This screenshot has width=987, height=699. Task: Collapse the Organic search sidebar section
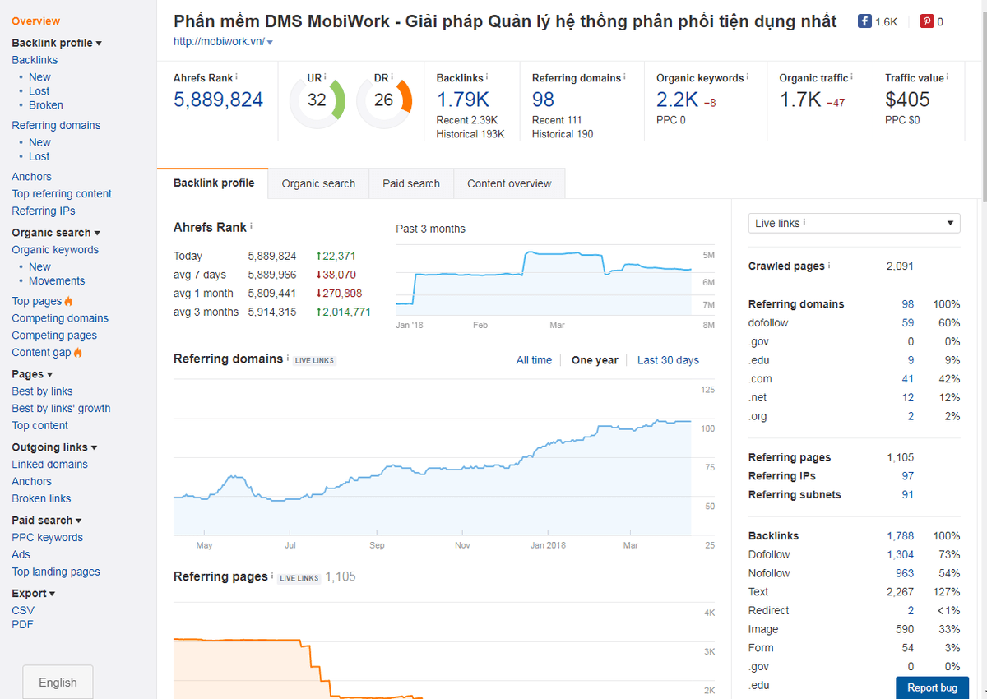click(56, 233)
